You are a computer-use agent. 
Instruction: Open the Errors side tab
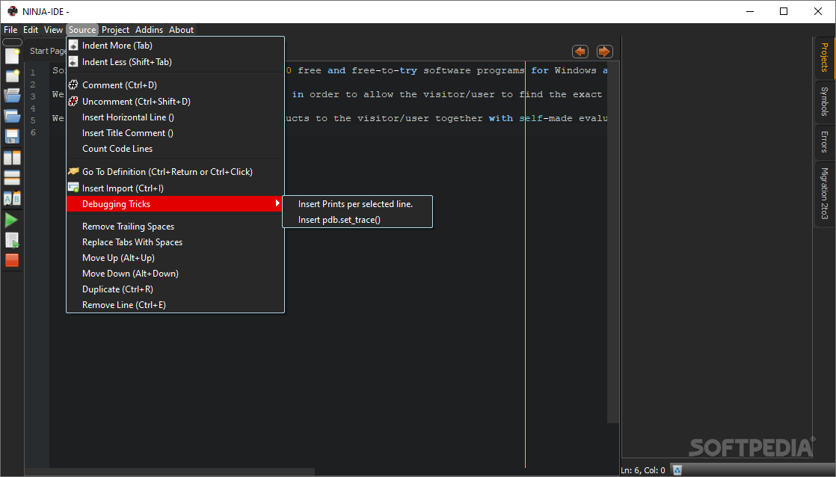click(x=824, y=142)
